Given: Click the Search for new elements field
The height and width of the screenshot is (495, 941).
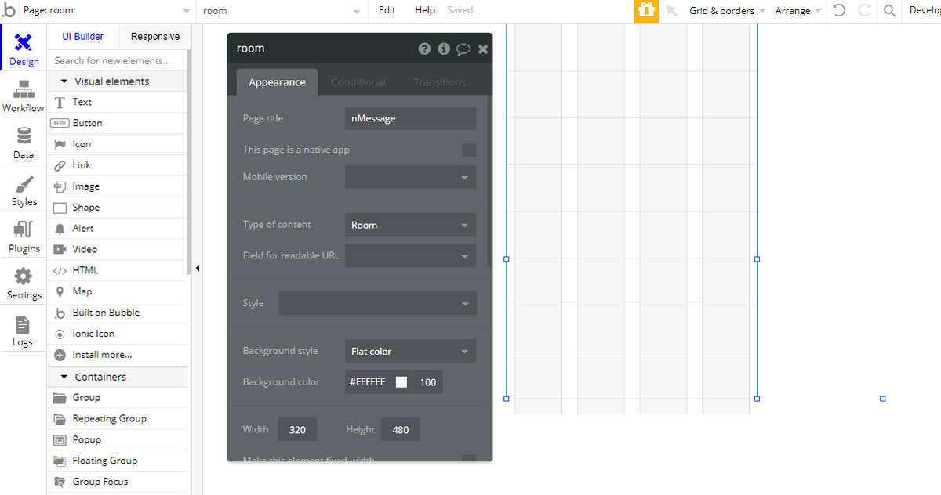Looking at the screenshot, I should (x=118, y=60).
